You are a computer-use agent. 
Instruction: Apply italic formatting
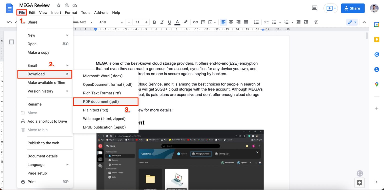[162, 22]
